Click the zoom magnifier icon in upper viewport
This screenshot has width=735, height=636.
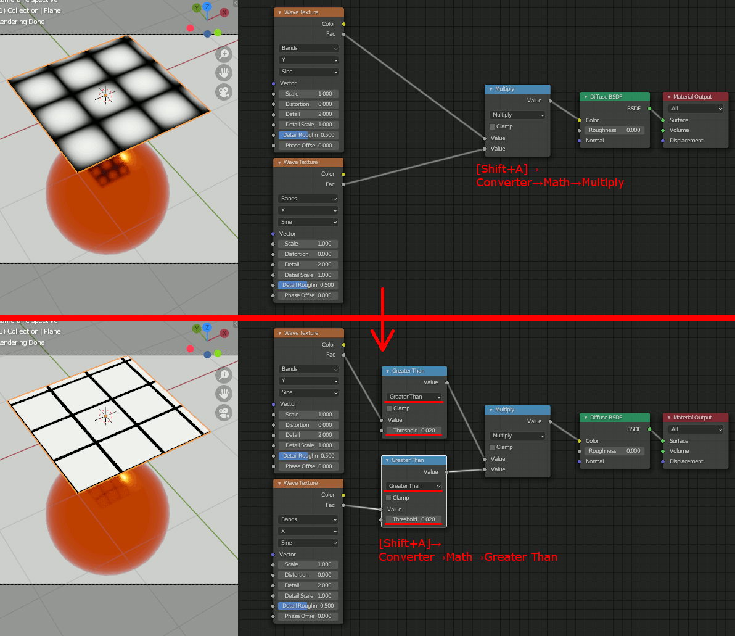tap(224, 54)
